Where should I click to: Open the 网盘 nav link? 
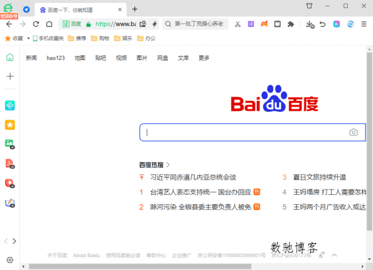pyautogui.click(x=163, y=58)
